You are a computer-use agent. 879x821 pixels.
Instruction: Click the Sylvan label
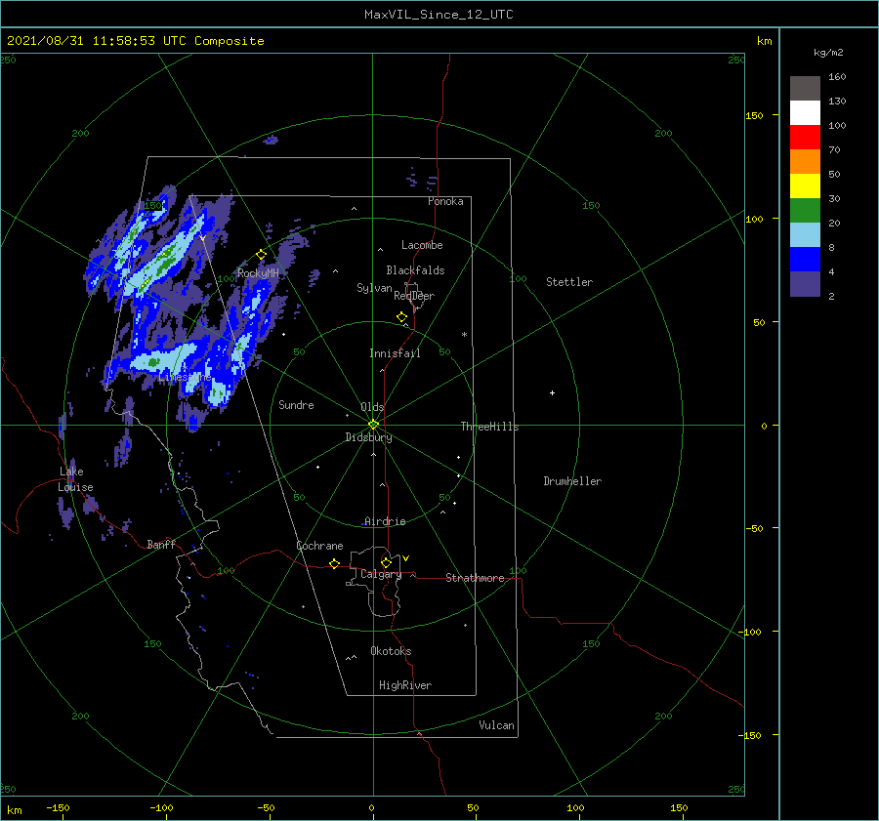click(374, 288)
